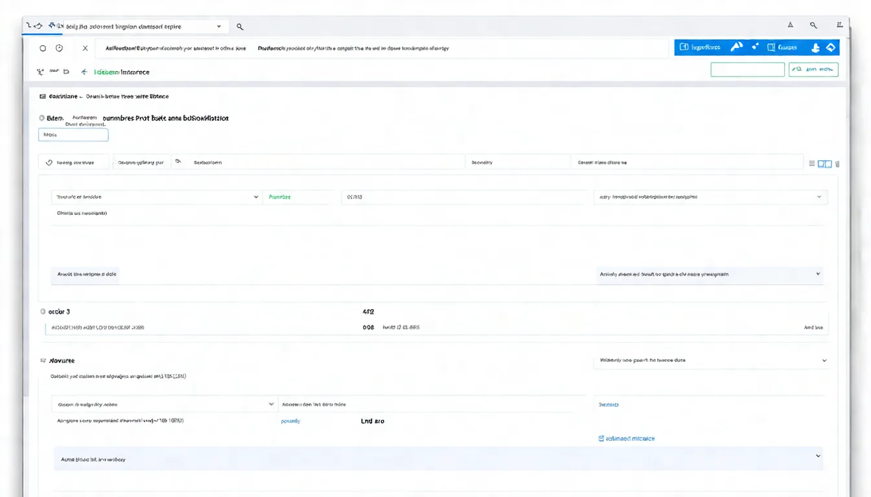Click the diamond icon ending the blue toolbar
Screen dimensions: 871x497
831,47
